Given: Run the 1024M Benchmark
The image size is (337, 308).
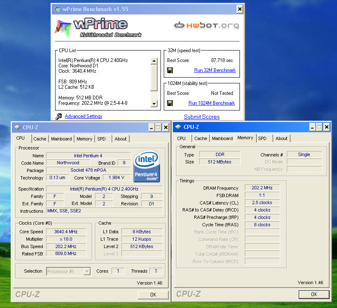Looking at the screenshot, I should coord(211,103).
